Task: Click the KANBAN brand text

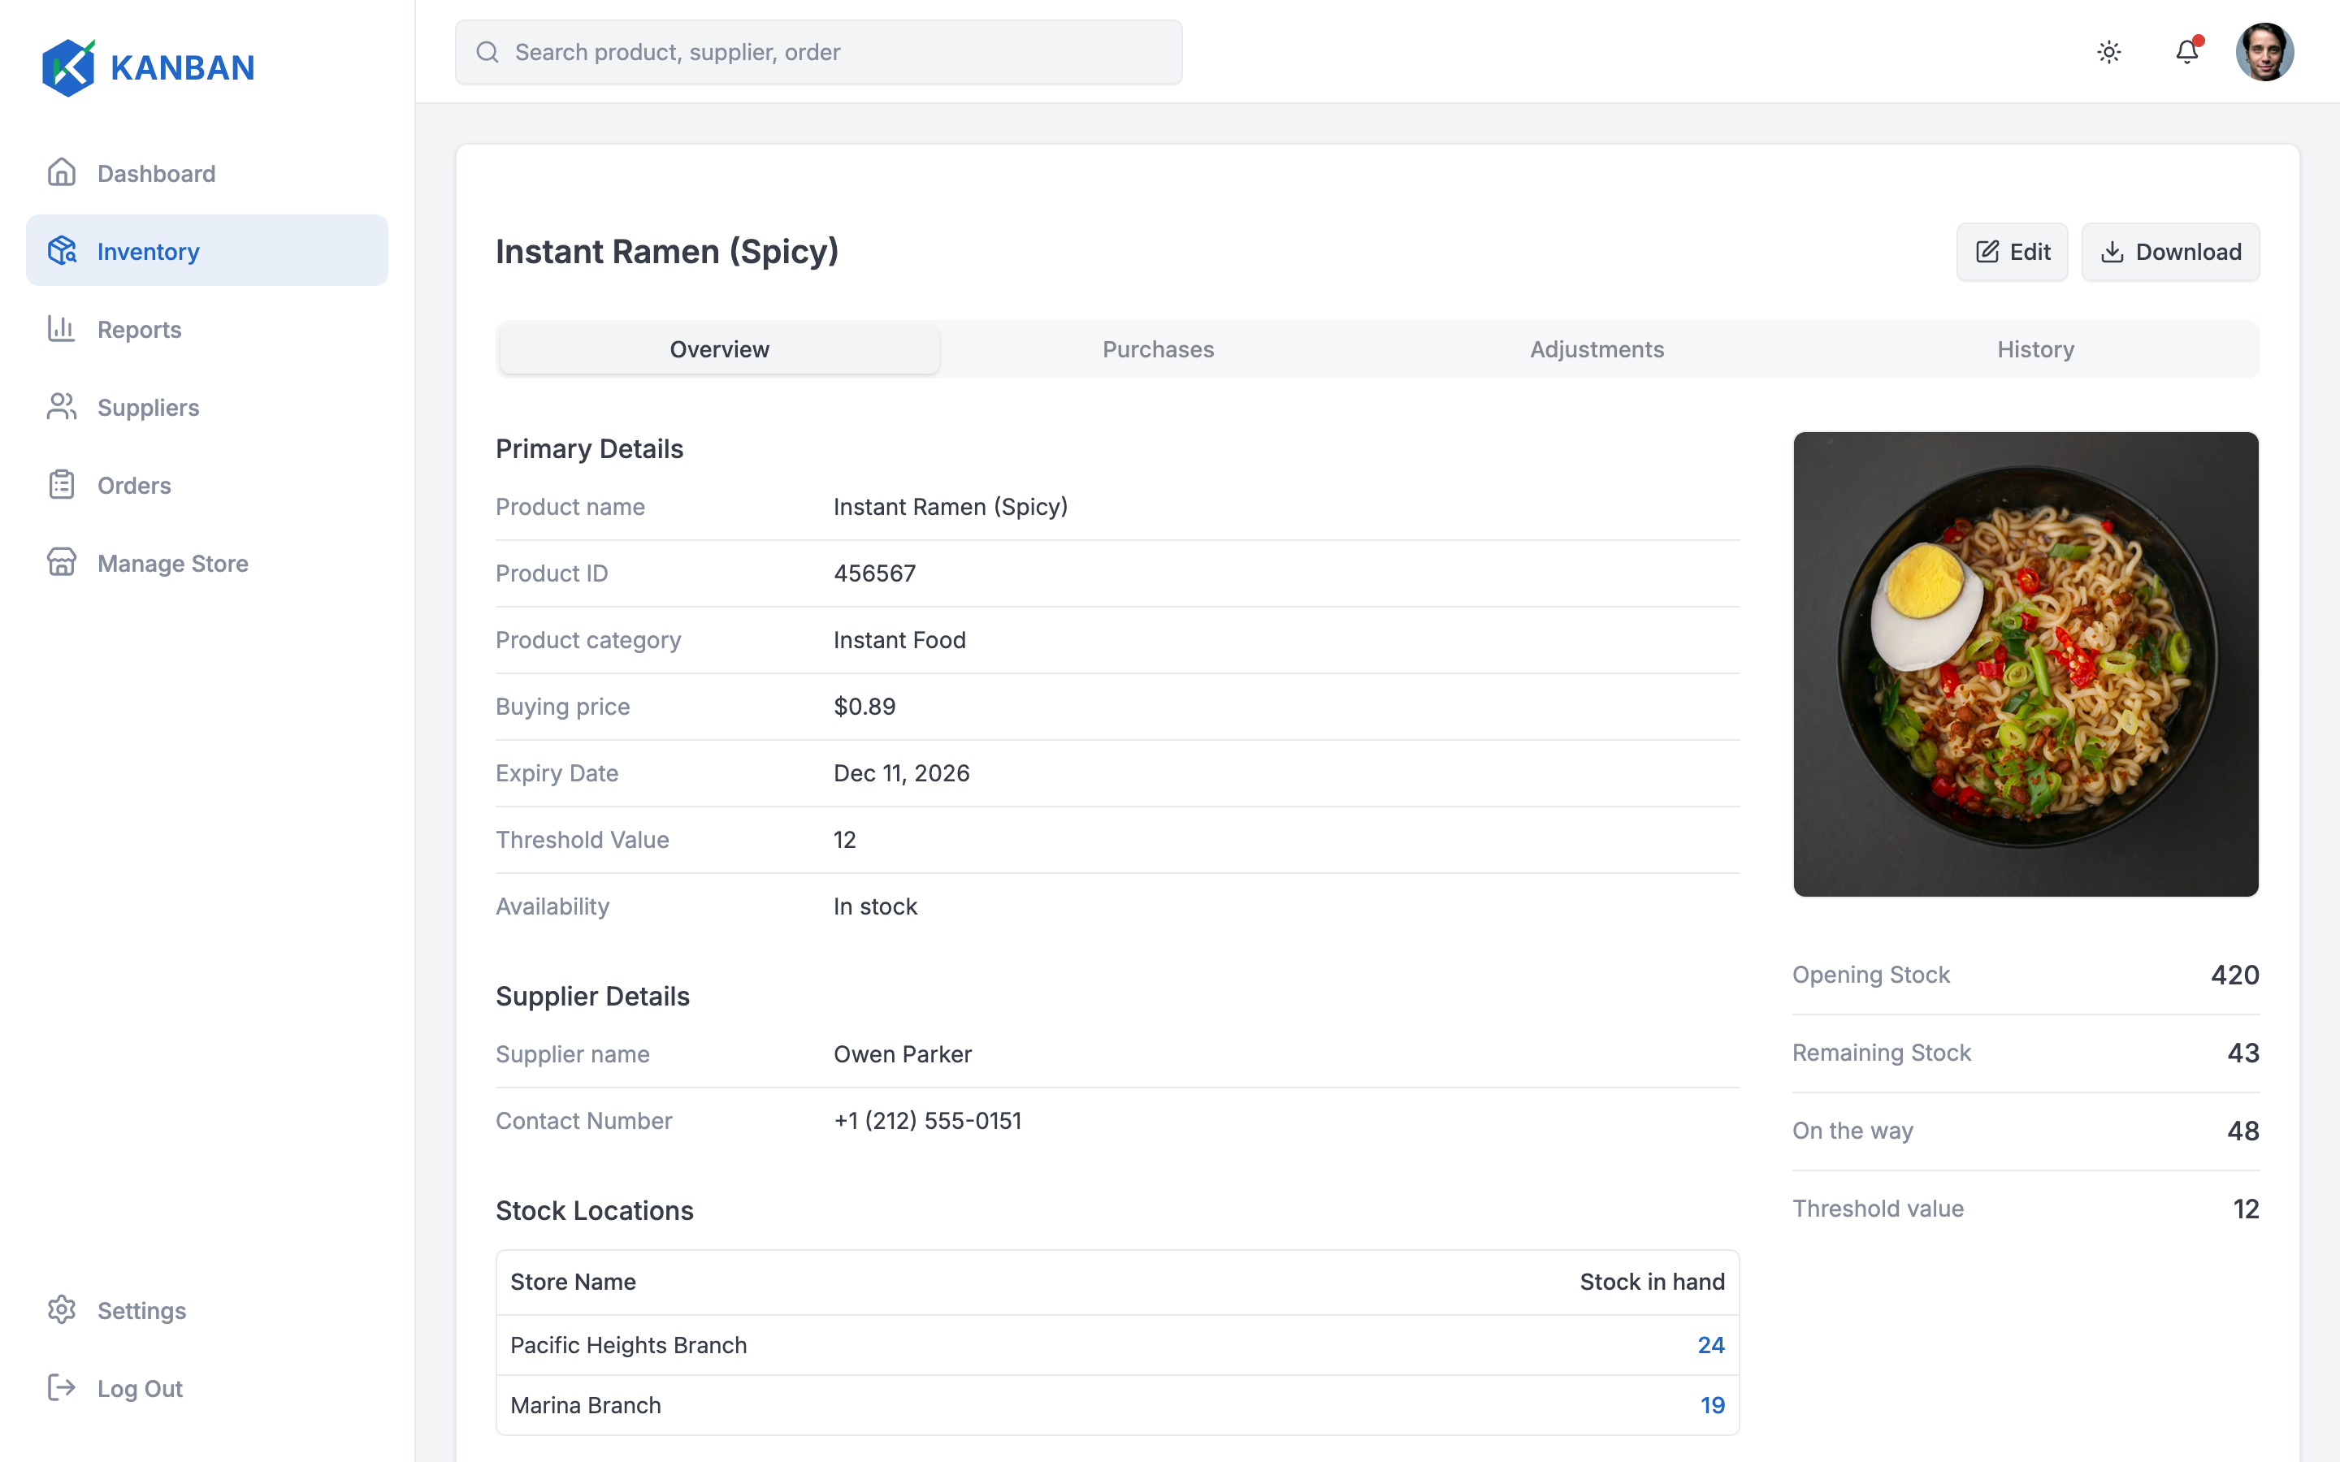Action: point(183,67)
